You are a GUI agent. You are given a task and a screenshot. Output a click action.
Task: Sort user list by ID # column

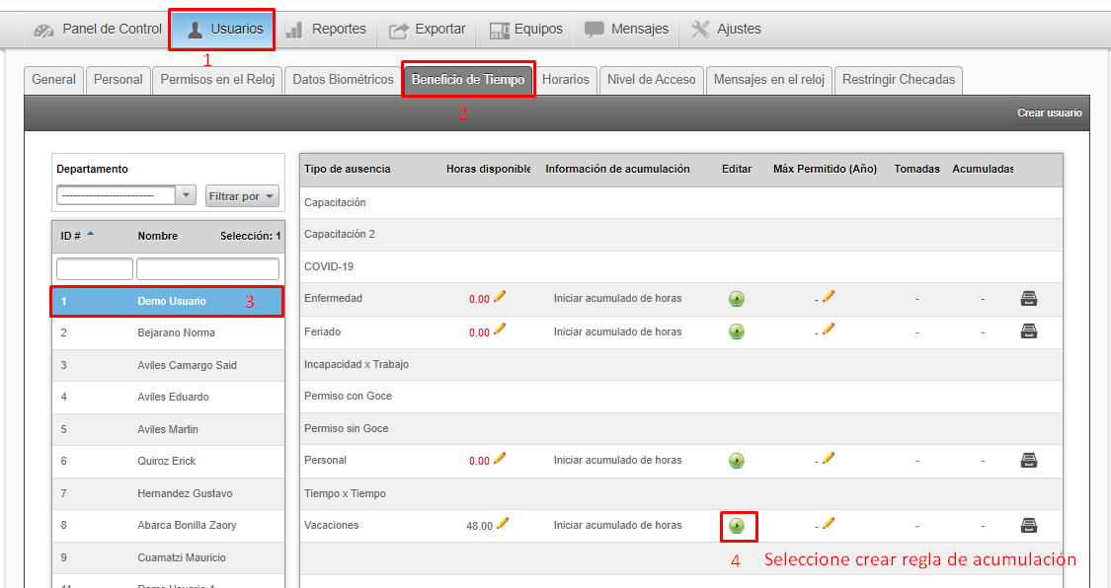[x=77, y=236]
